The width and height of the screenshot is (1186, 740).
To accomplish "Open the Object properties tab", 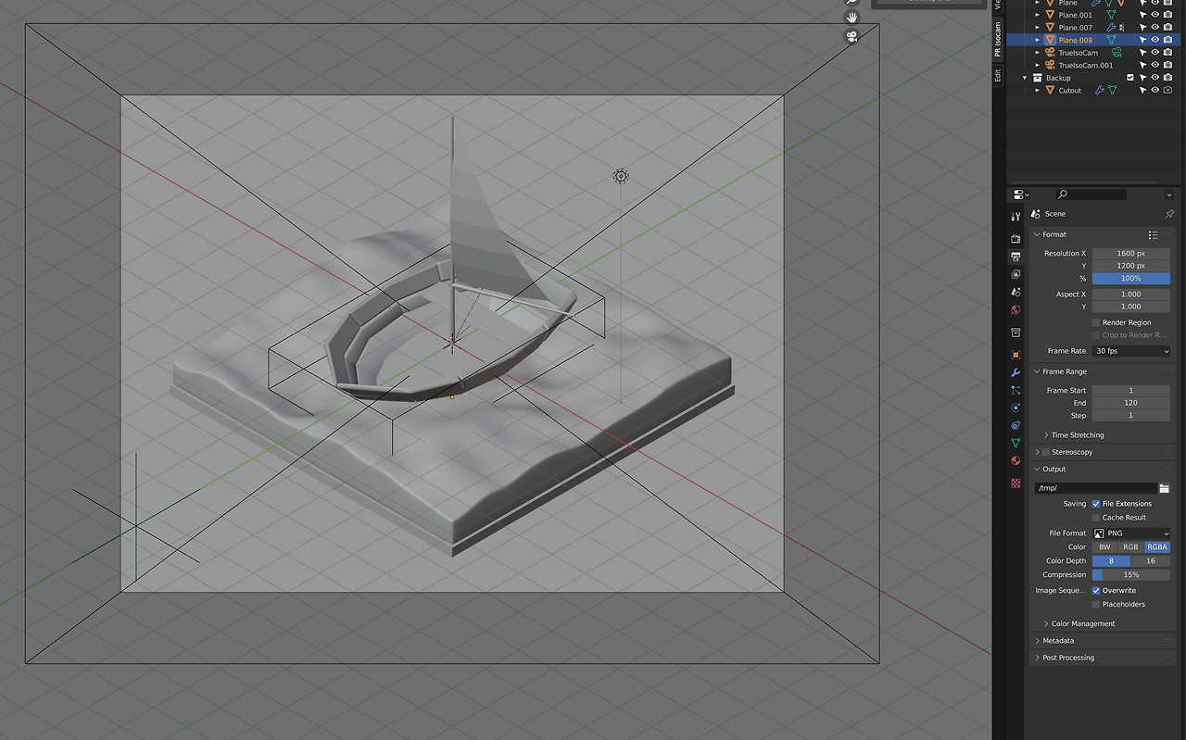I will [x=1016, y=355].
